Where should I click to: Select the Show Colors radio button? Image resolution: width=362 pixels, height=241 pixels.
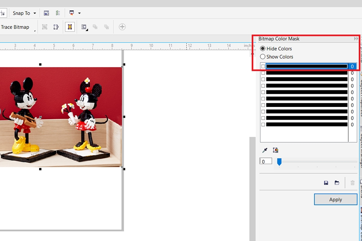tap(263, 57)
